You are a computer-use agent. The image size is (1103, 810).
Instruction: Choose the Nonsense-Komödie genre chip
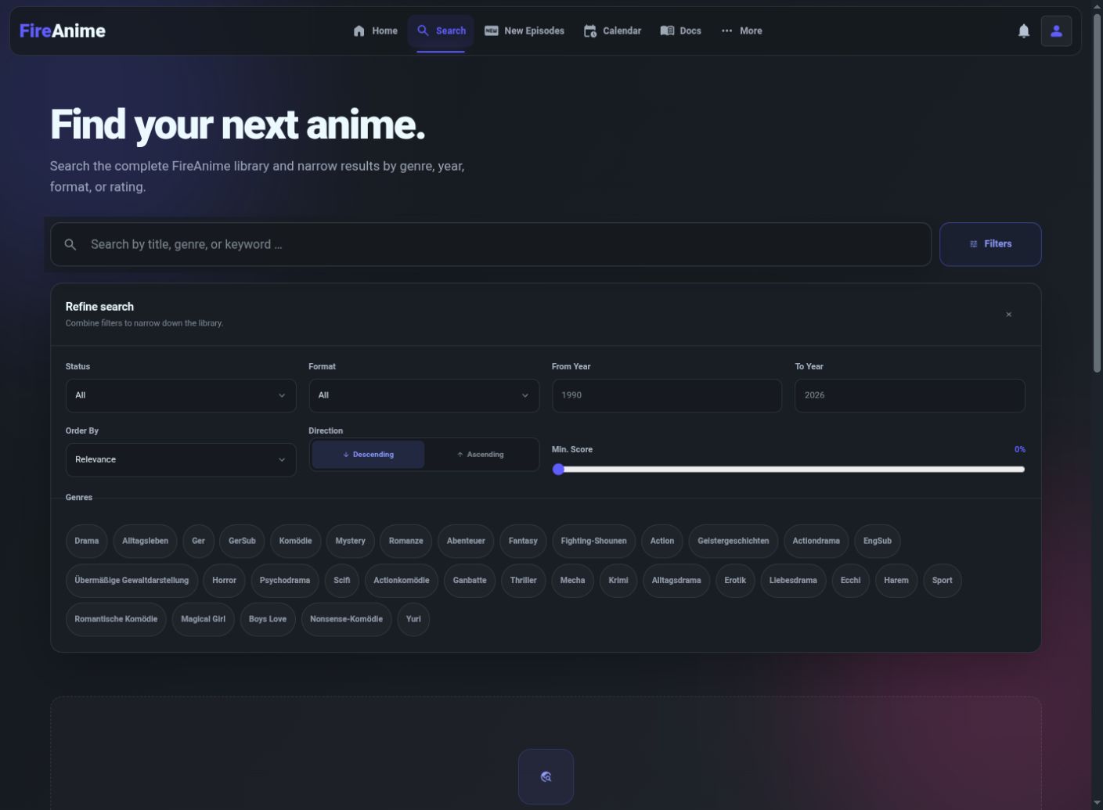click(346, 619)
